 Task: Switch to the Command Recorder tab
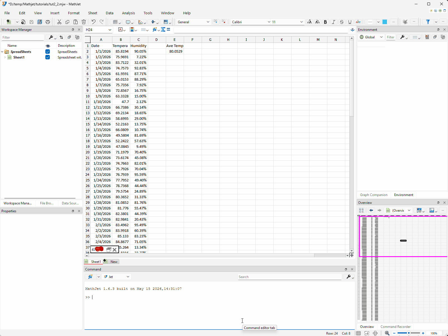pyautogui.click(x=395, y=326)
